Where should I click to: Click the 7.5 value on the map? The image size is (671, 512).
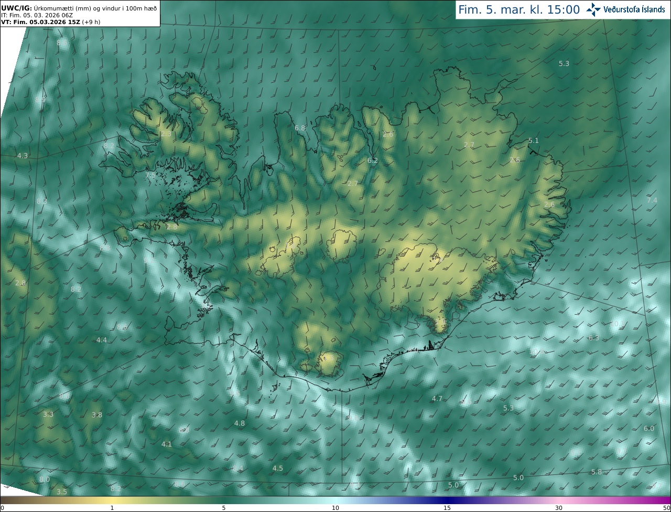point(150,175)
